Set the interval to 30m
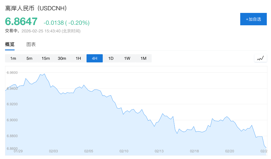 (x=62, y=58)
